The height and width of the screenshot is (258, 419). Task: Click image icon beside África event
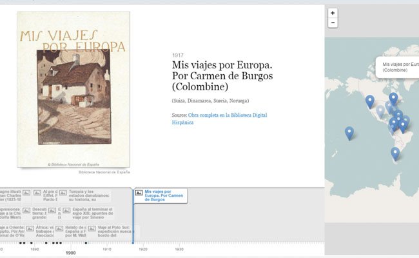coord(30,228)
